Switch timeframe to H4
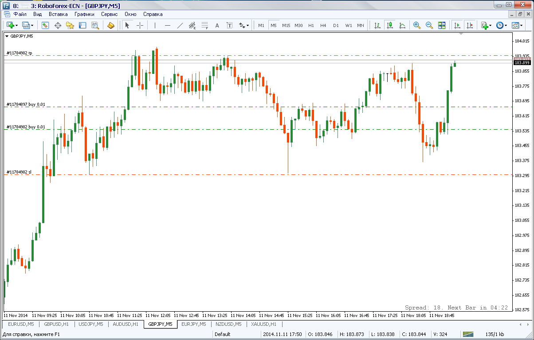This screenshot has height=340, width=534. pos(323,25)
